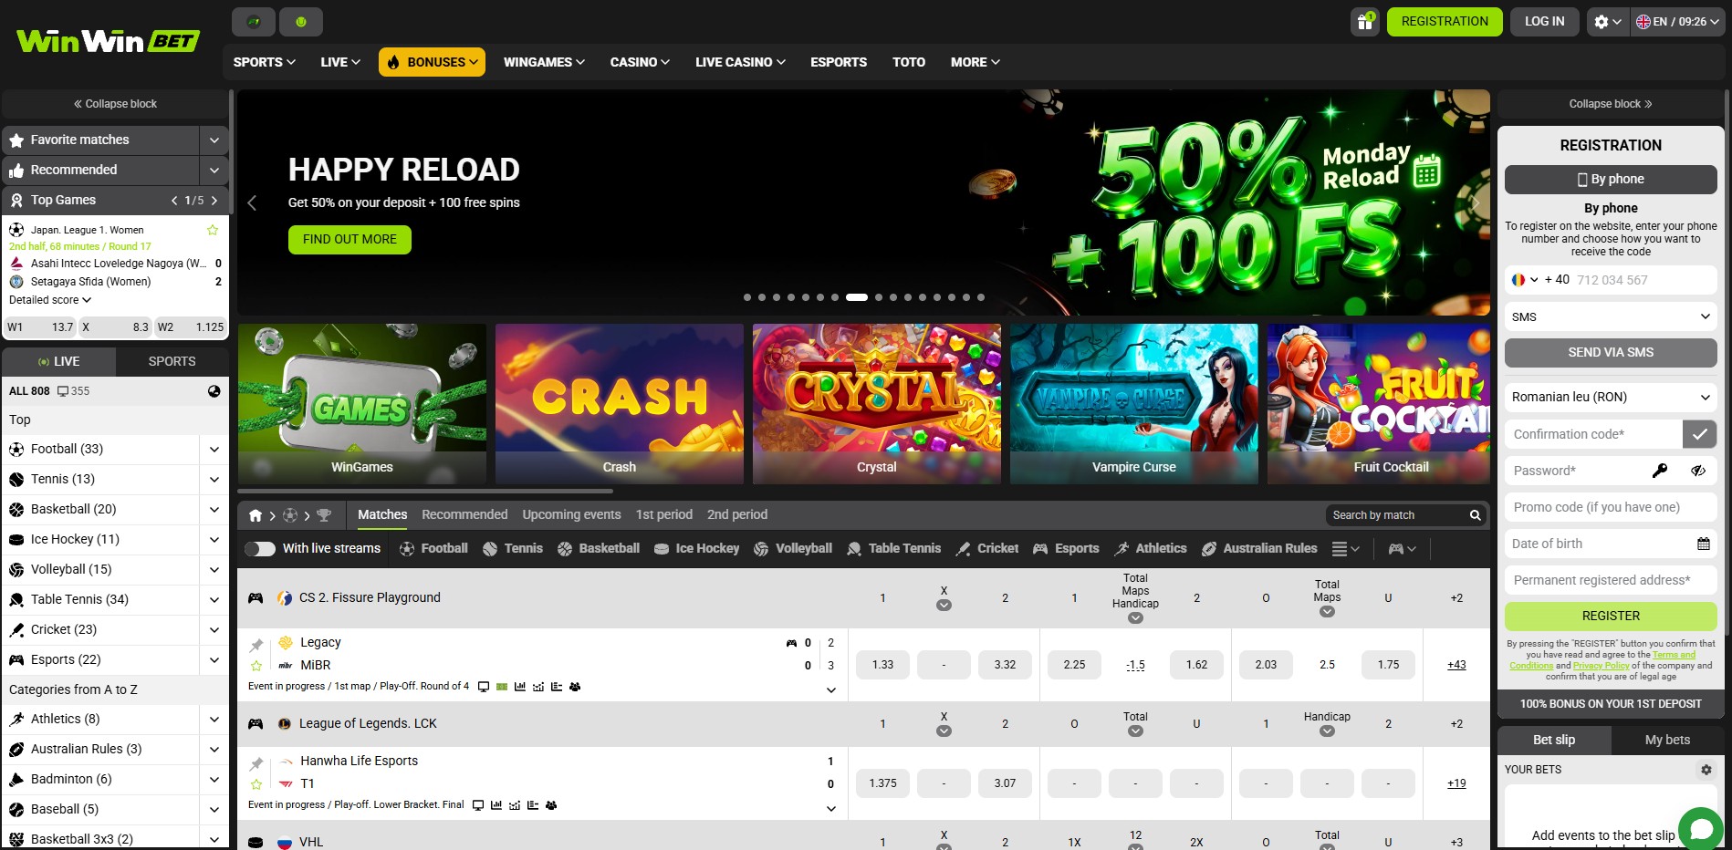Open the SPORTS menu

[264, 62]
